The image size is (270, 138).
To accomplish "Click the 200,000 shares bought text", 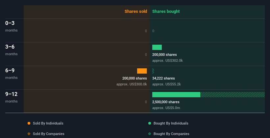I will pos(164,55).
